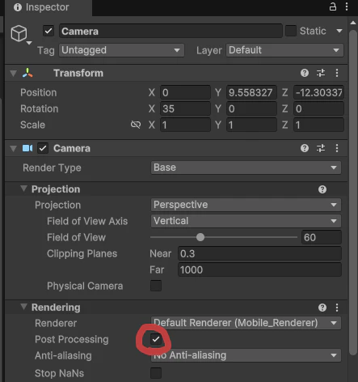
Task: Click the Far clipping plane field
Action: 259,270
